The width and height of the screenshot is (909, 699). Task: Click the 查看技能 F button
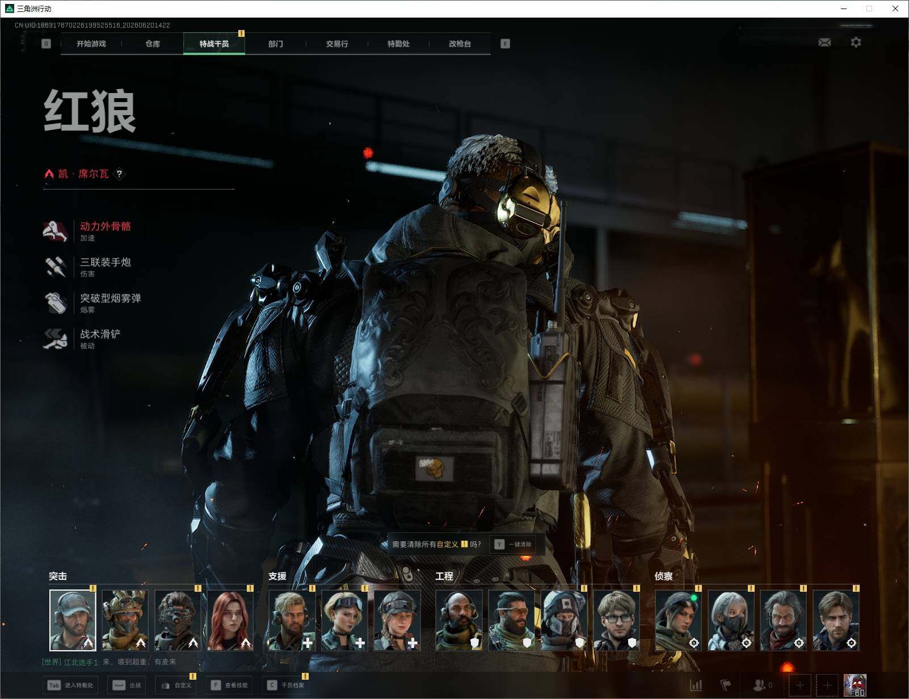click(229, 685)
